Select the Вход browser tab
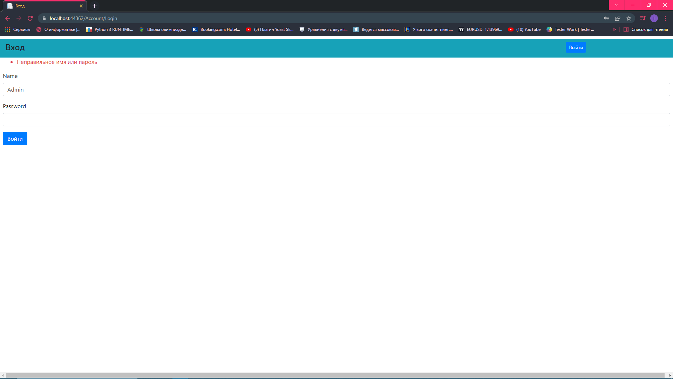 (42, 6)
